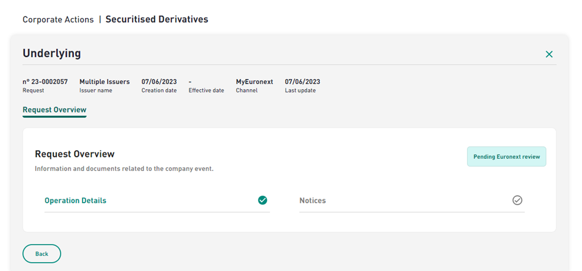582x271 pixels.
Task: Click the green checkmark beside Operation Details
Action: tap(262, 201)
